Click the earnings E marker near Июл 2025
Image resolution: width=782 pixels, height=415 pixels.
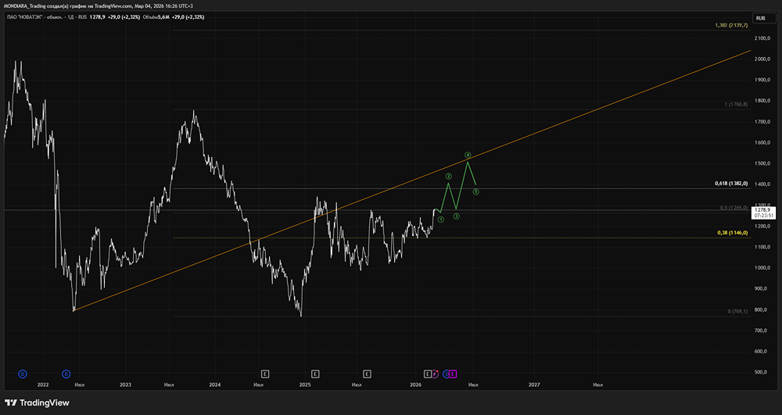tap(367, 374)
